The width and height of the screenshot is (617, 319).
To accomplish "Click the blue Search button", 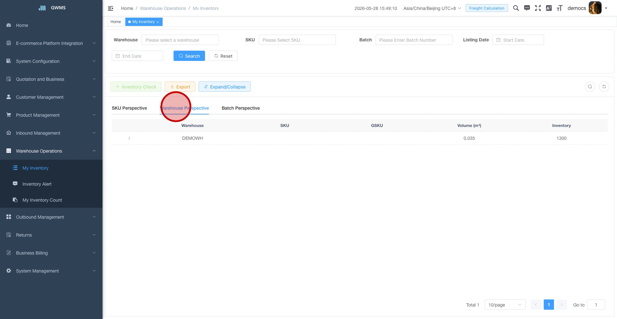I will tap(189, 56).
